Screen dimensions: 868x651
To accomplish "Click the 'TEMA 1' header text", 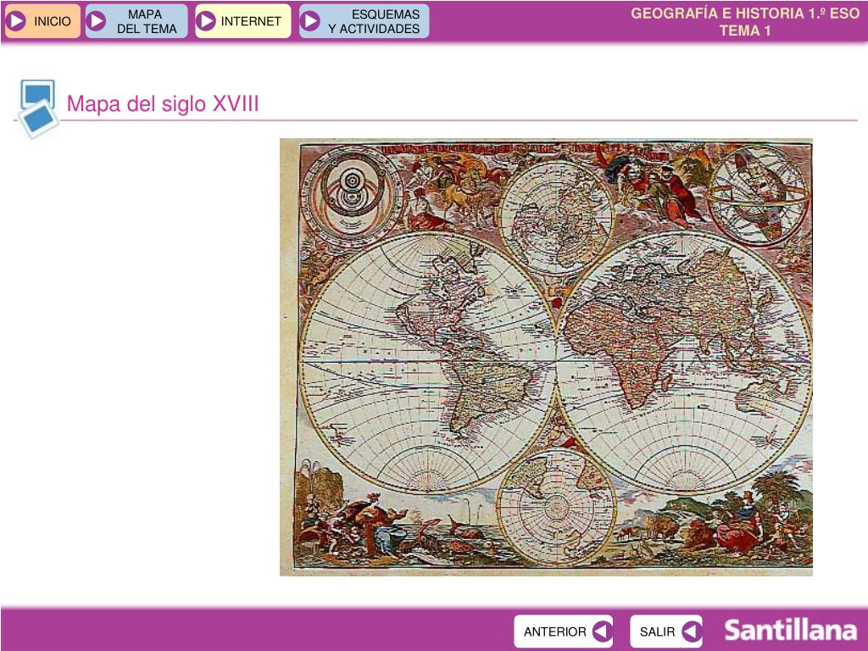I will click(745, 31).
